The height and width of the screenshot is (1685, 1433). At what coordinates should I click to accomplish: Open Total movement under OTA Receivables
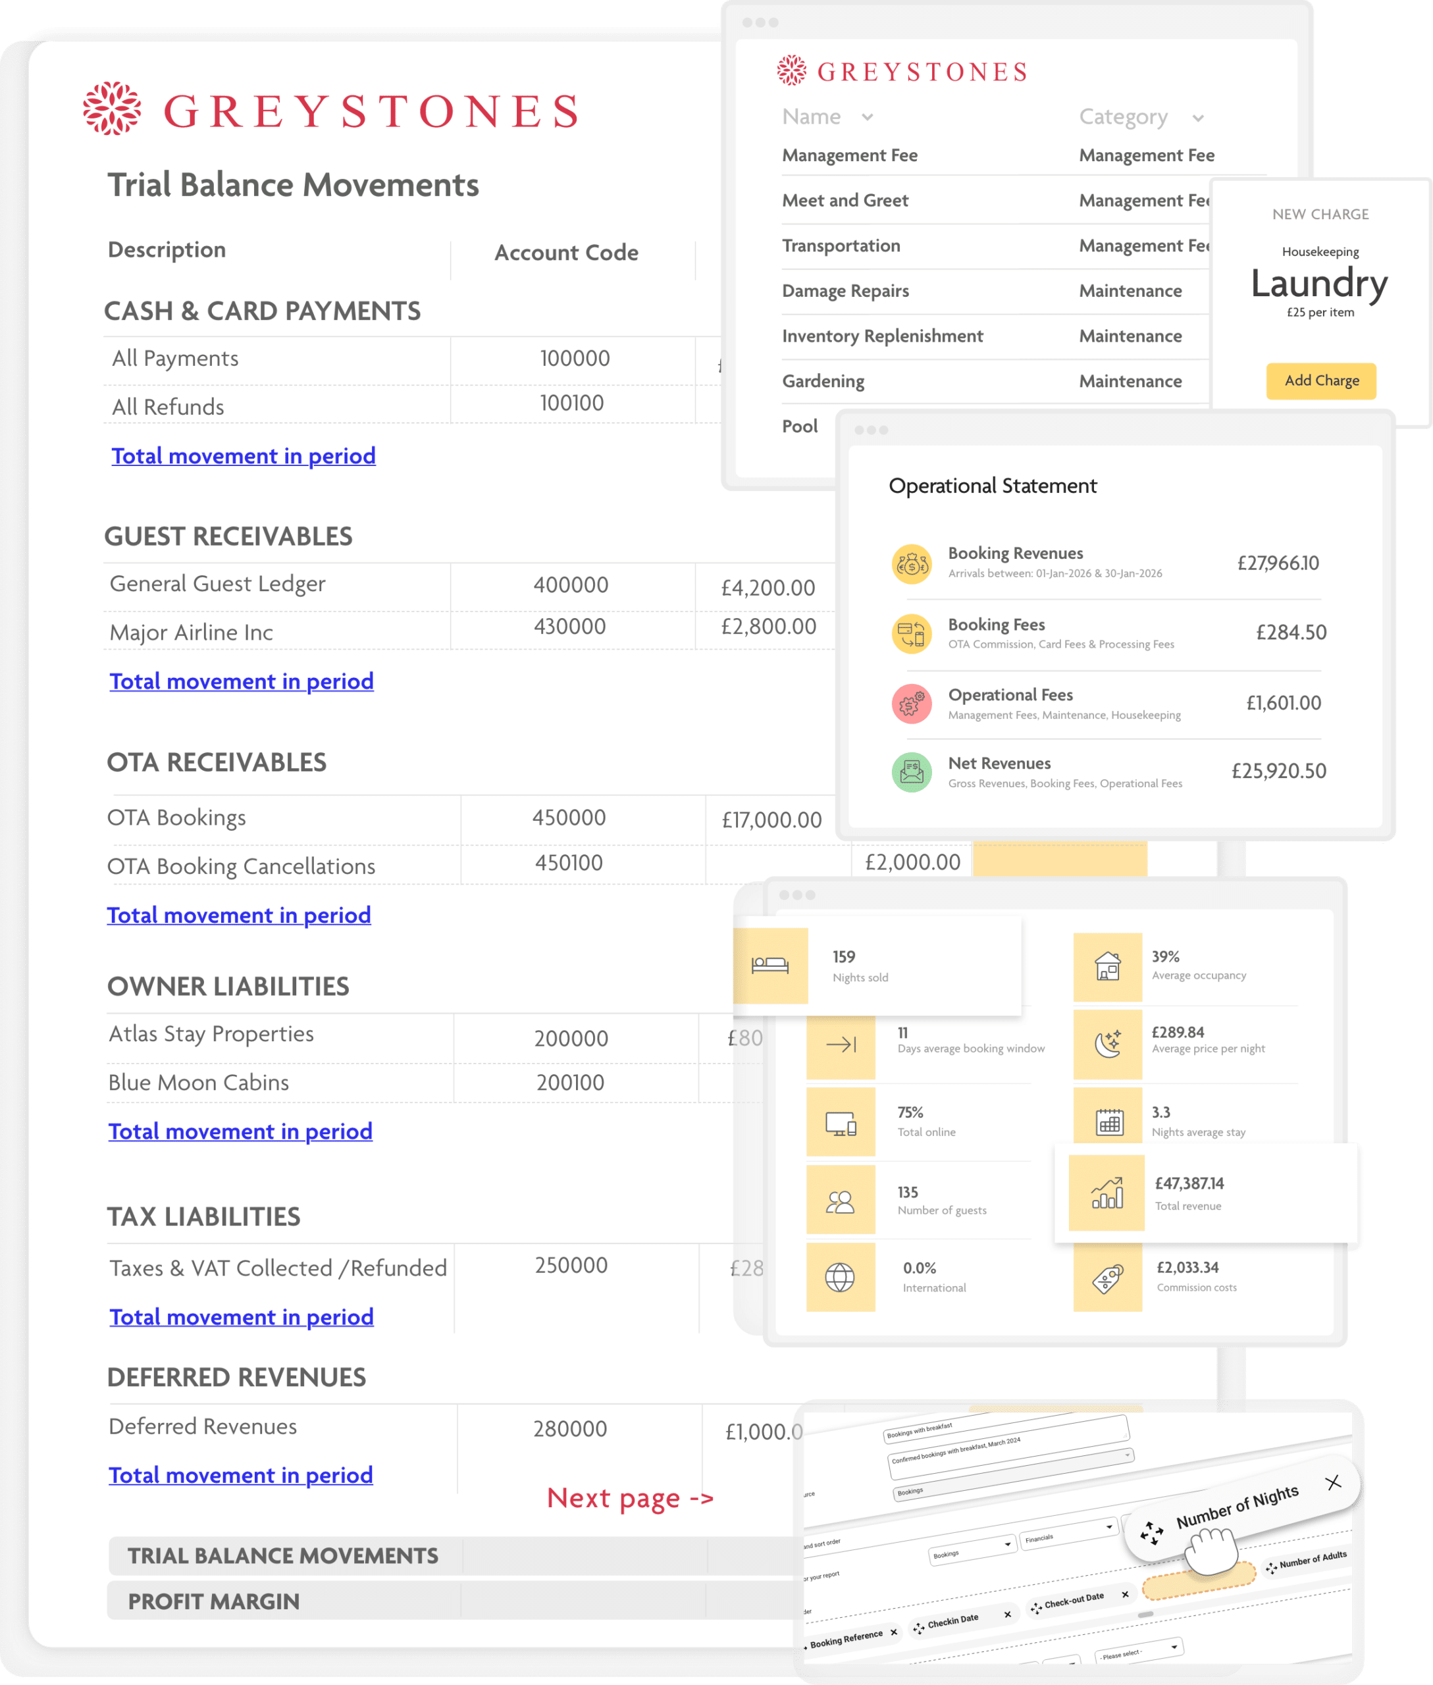tap(239, 915)
